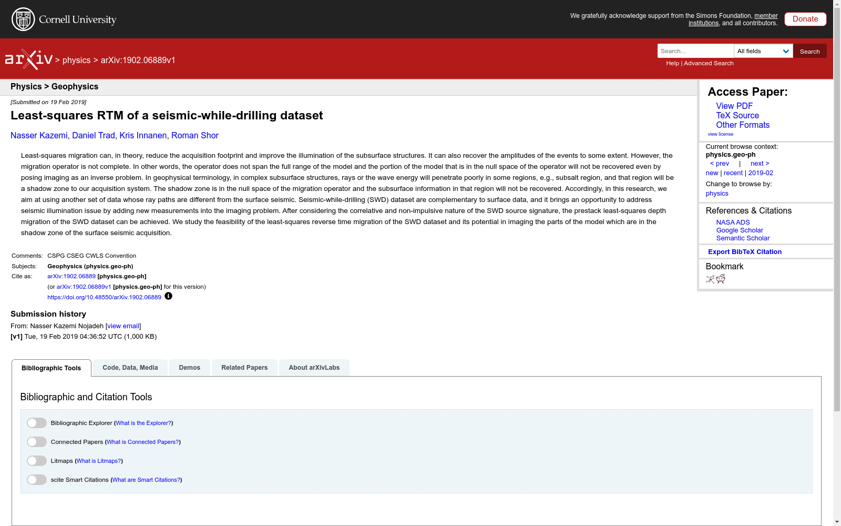
Task: Open the View PDF link
Action: 734,106
